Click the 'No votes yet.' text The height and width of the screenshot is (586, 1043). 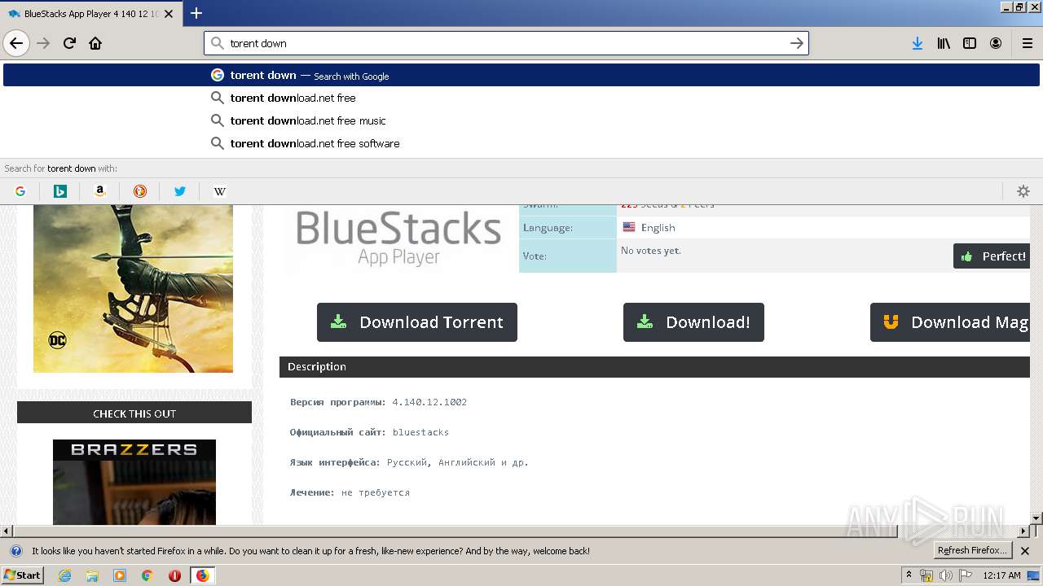[x=650, y=251]
